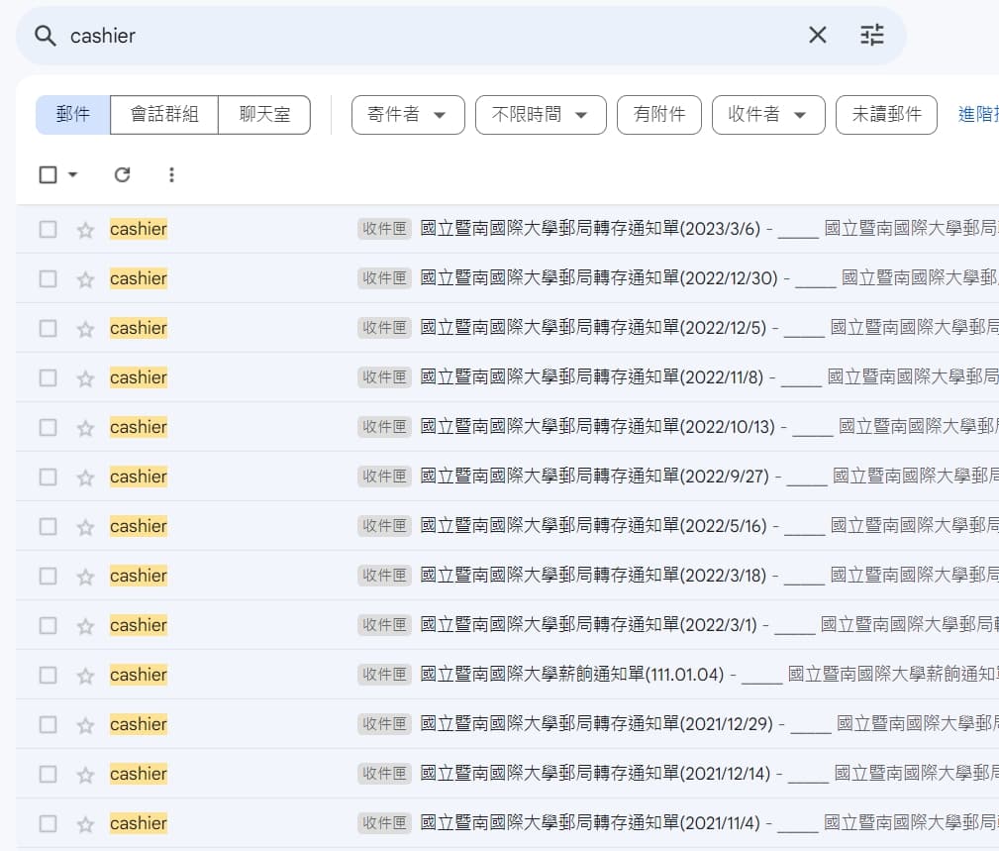Open the 寄件者 sender filter dropdown
This screenshot has height=851, width=999.
[408, 115]
